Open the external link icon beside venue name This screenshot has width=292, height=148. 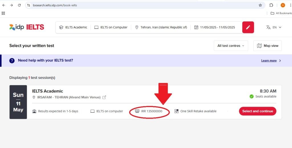pyautogui.click(x=104, y=97)
